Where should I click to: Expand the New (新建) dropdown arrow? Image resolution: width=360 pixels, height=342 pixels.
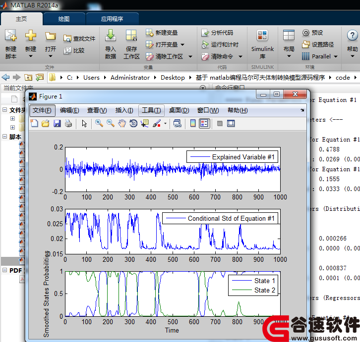point(31,56)
